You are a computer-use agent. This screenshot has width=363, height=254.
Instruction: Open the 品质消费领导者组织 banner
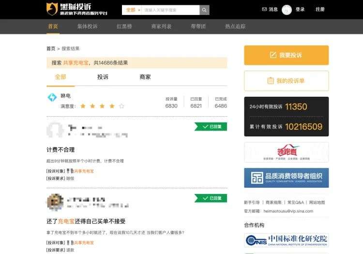(287, 178)
